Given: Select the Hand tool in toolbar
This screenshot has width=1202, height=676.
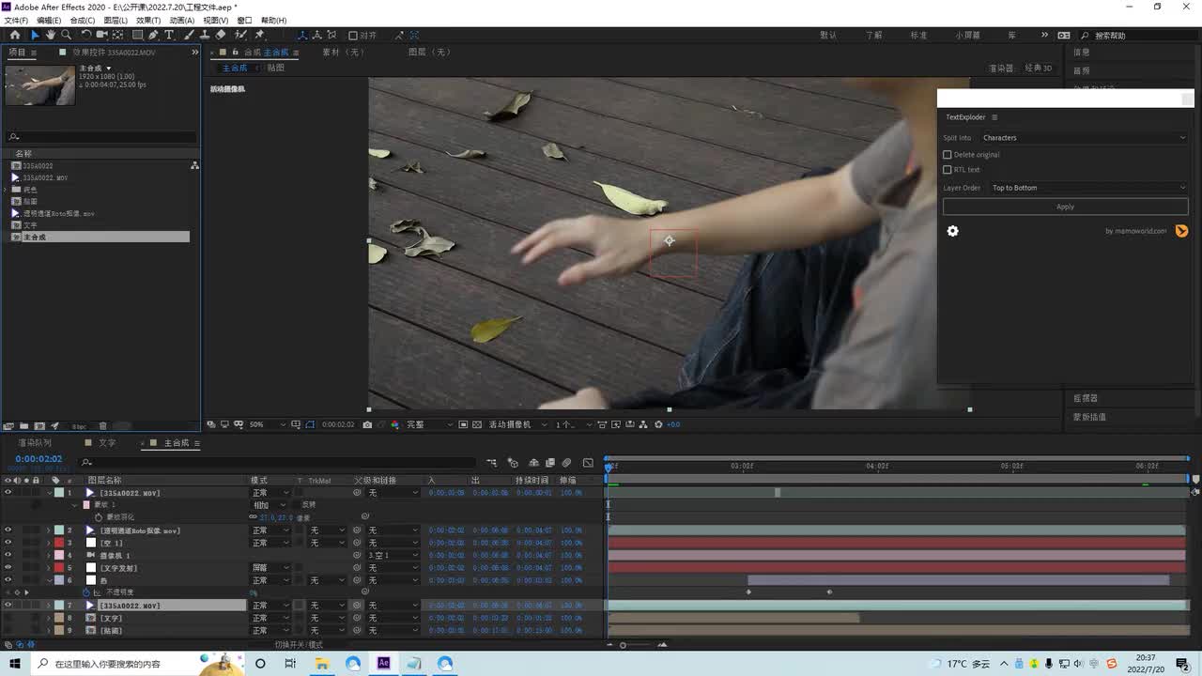Looking at the screenshot, I should (51, 35).
